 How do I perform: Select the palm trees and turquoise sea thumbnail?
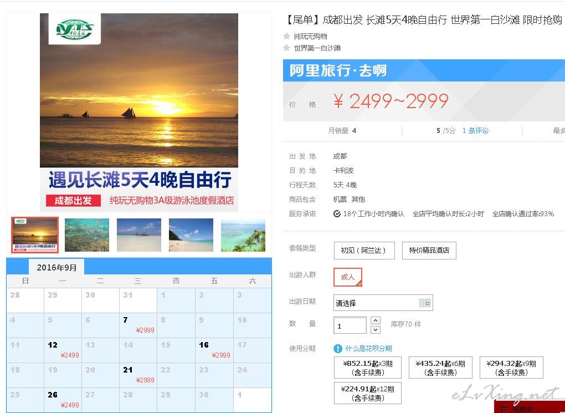[x=243, y=235]
